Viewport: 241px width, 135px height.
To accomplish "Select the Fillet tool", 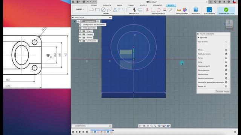I will click(128, 10).
